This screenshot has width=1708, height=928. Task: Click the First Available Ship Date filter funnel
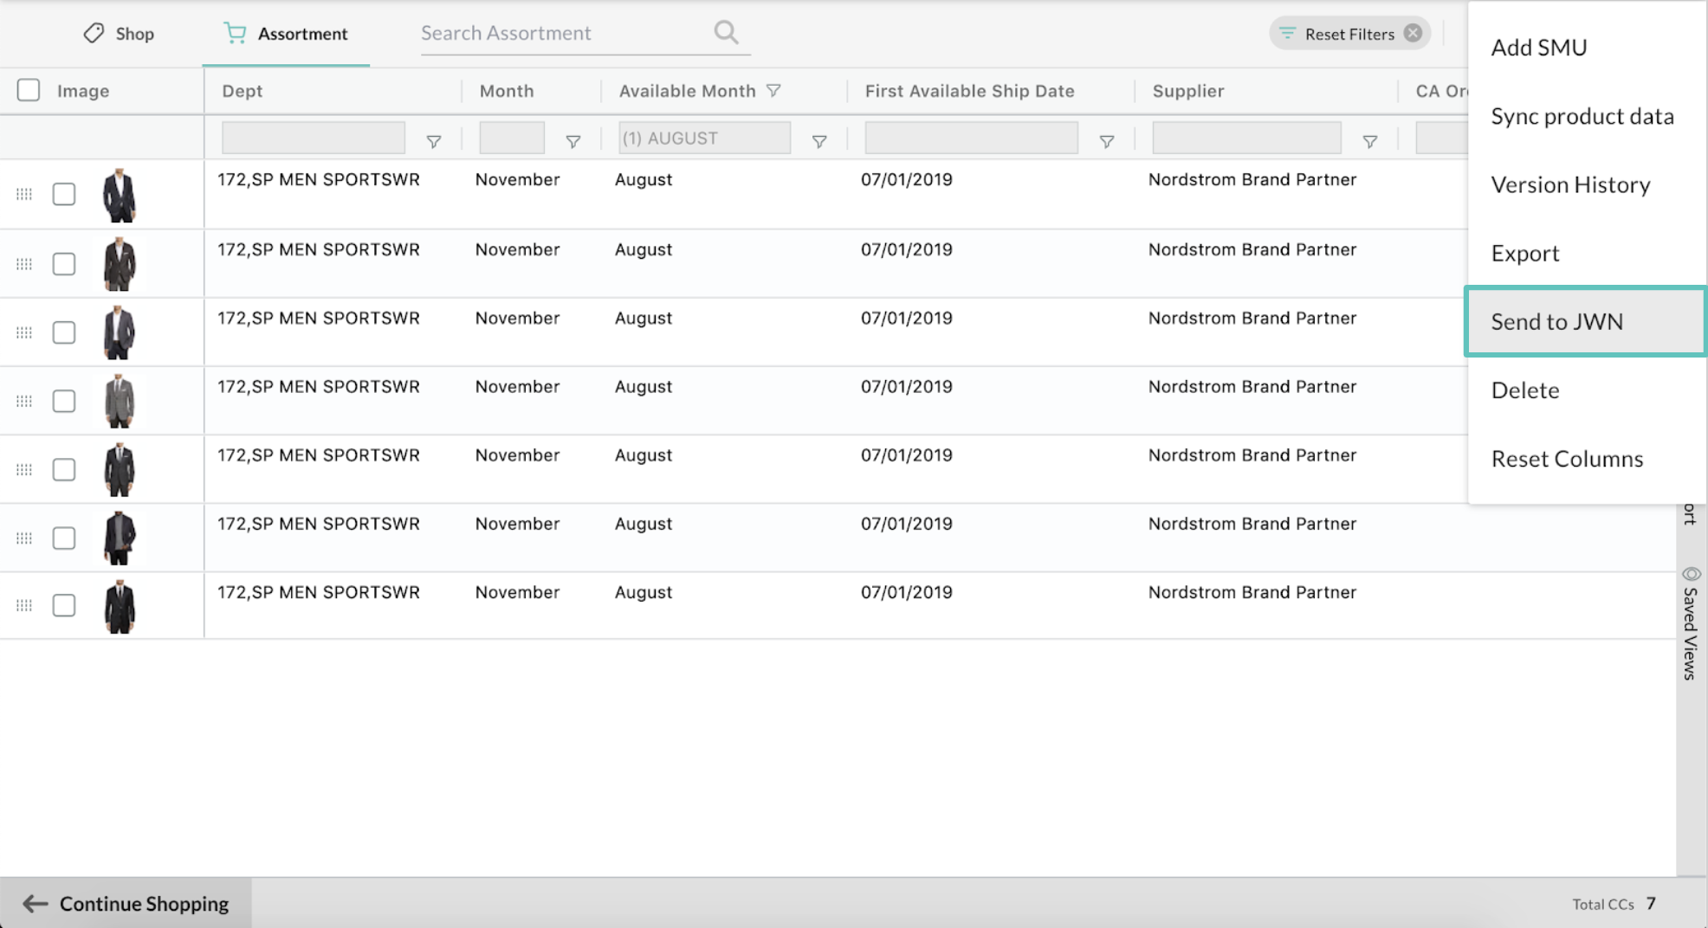pyautogui.click(x=1107, y=141)
